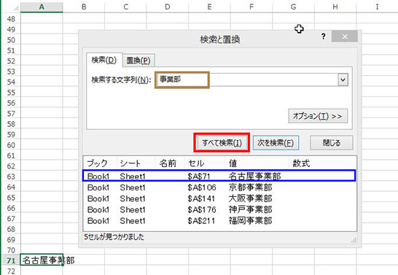
Task: Select column G header
Action: click(x=293, y=7)
